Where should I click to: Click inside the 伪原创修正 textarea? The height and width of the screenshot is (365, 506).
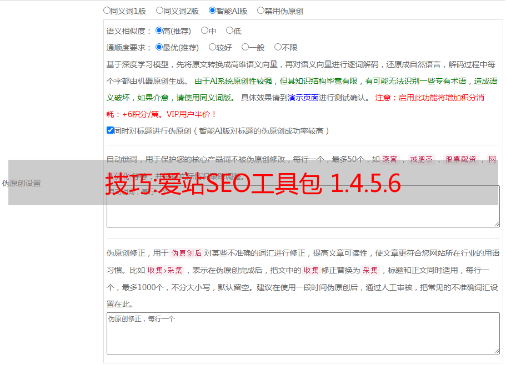[303, 333]
